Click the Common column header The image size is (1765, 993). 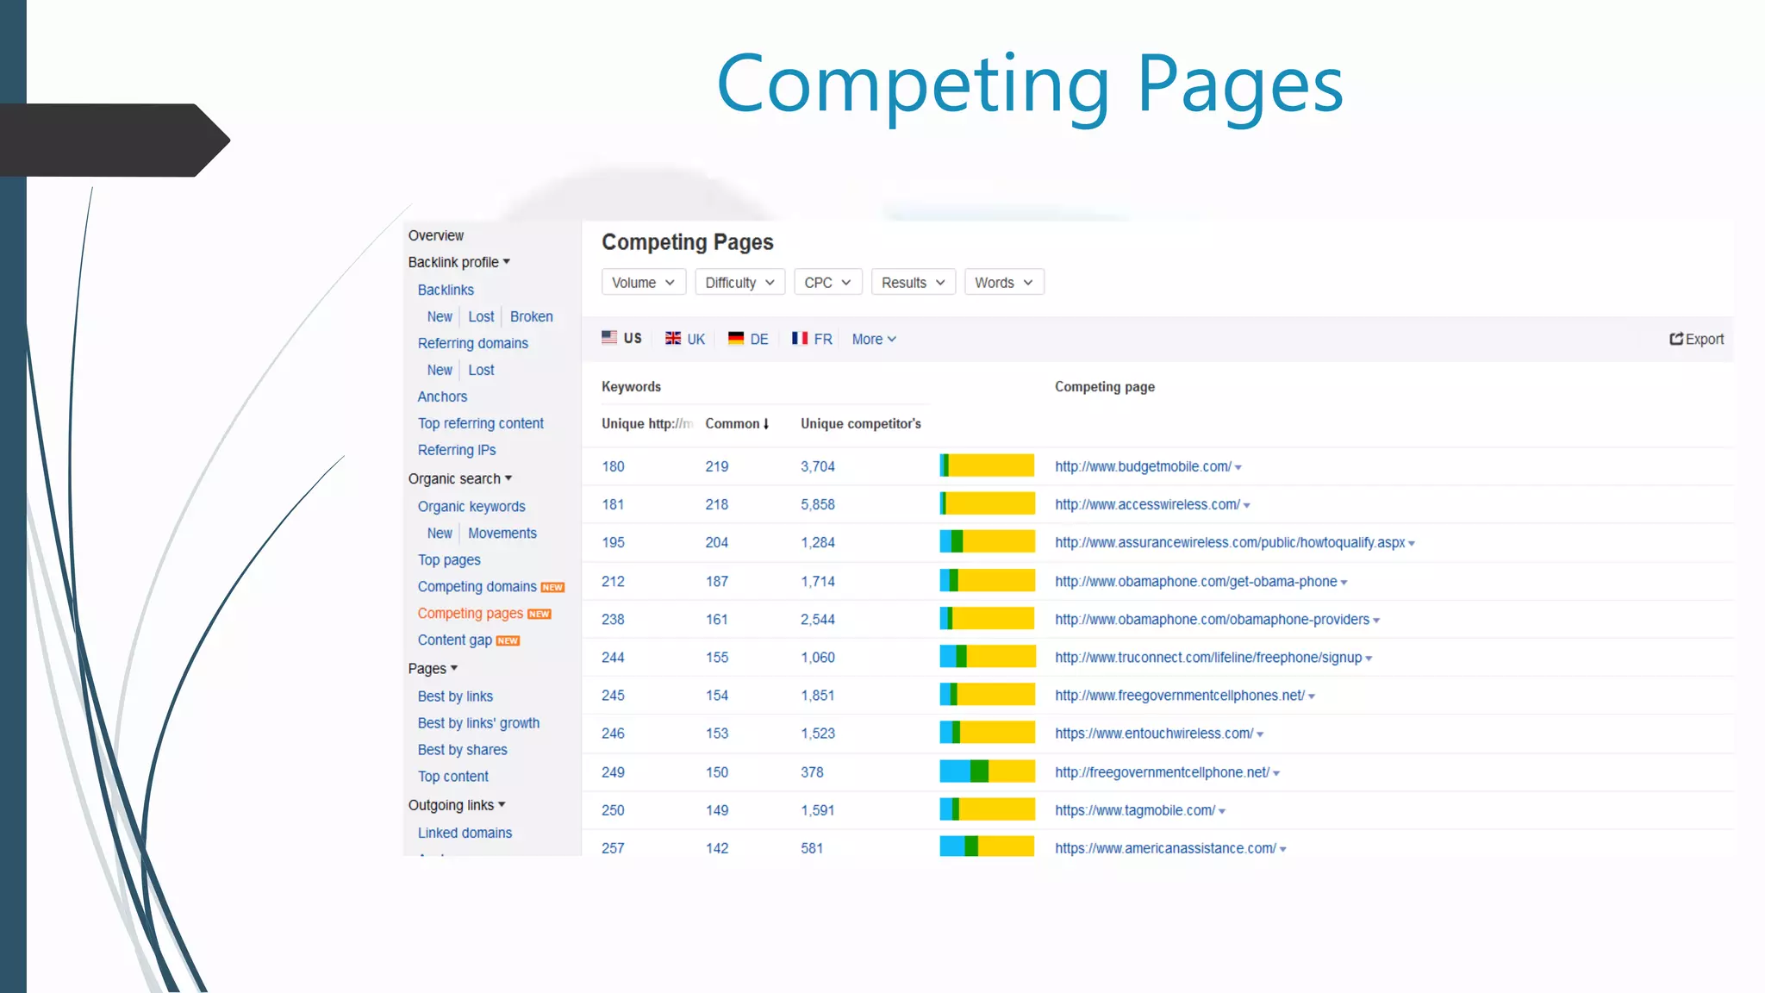732,424
